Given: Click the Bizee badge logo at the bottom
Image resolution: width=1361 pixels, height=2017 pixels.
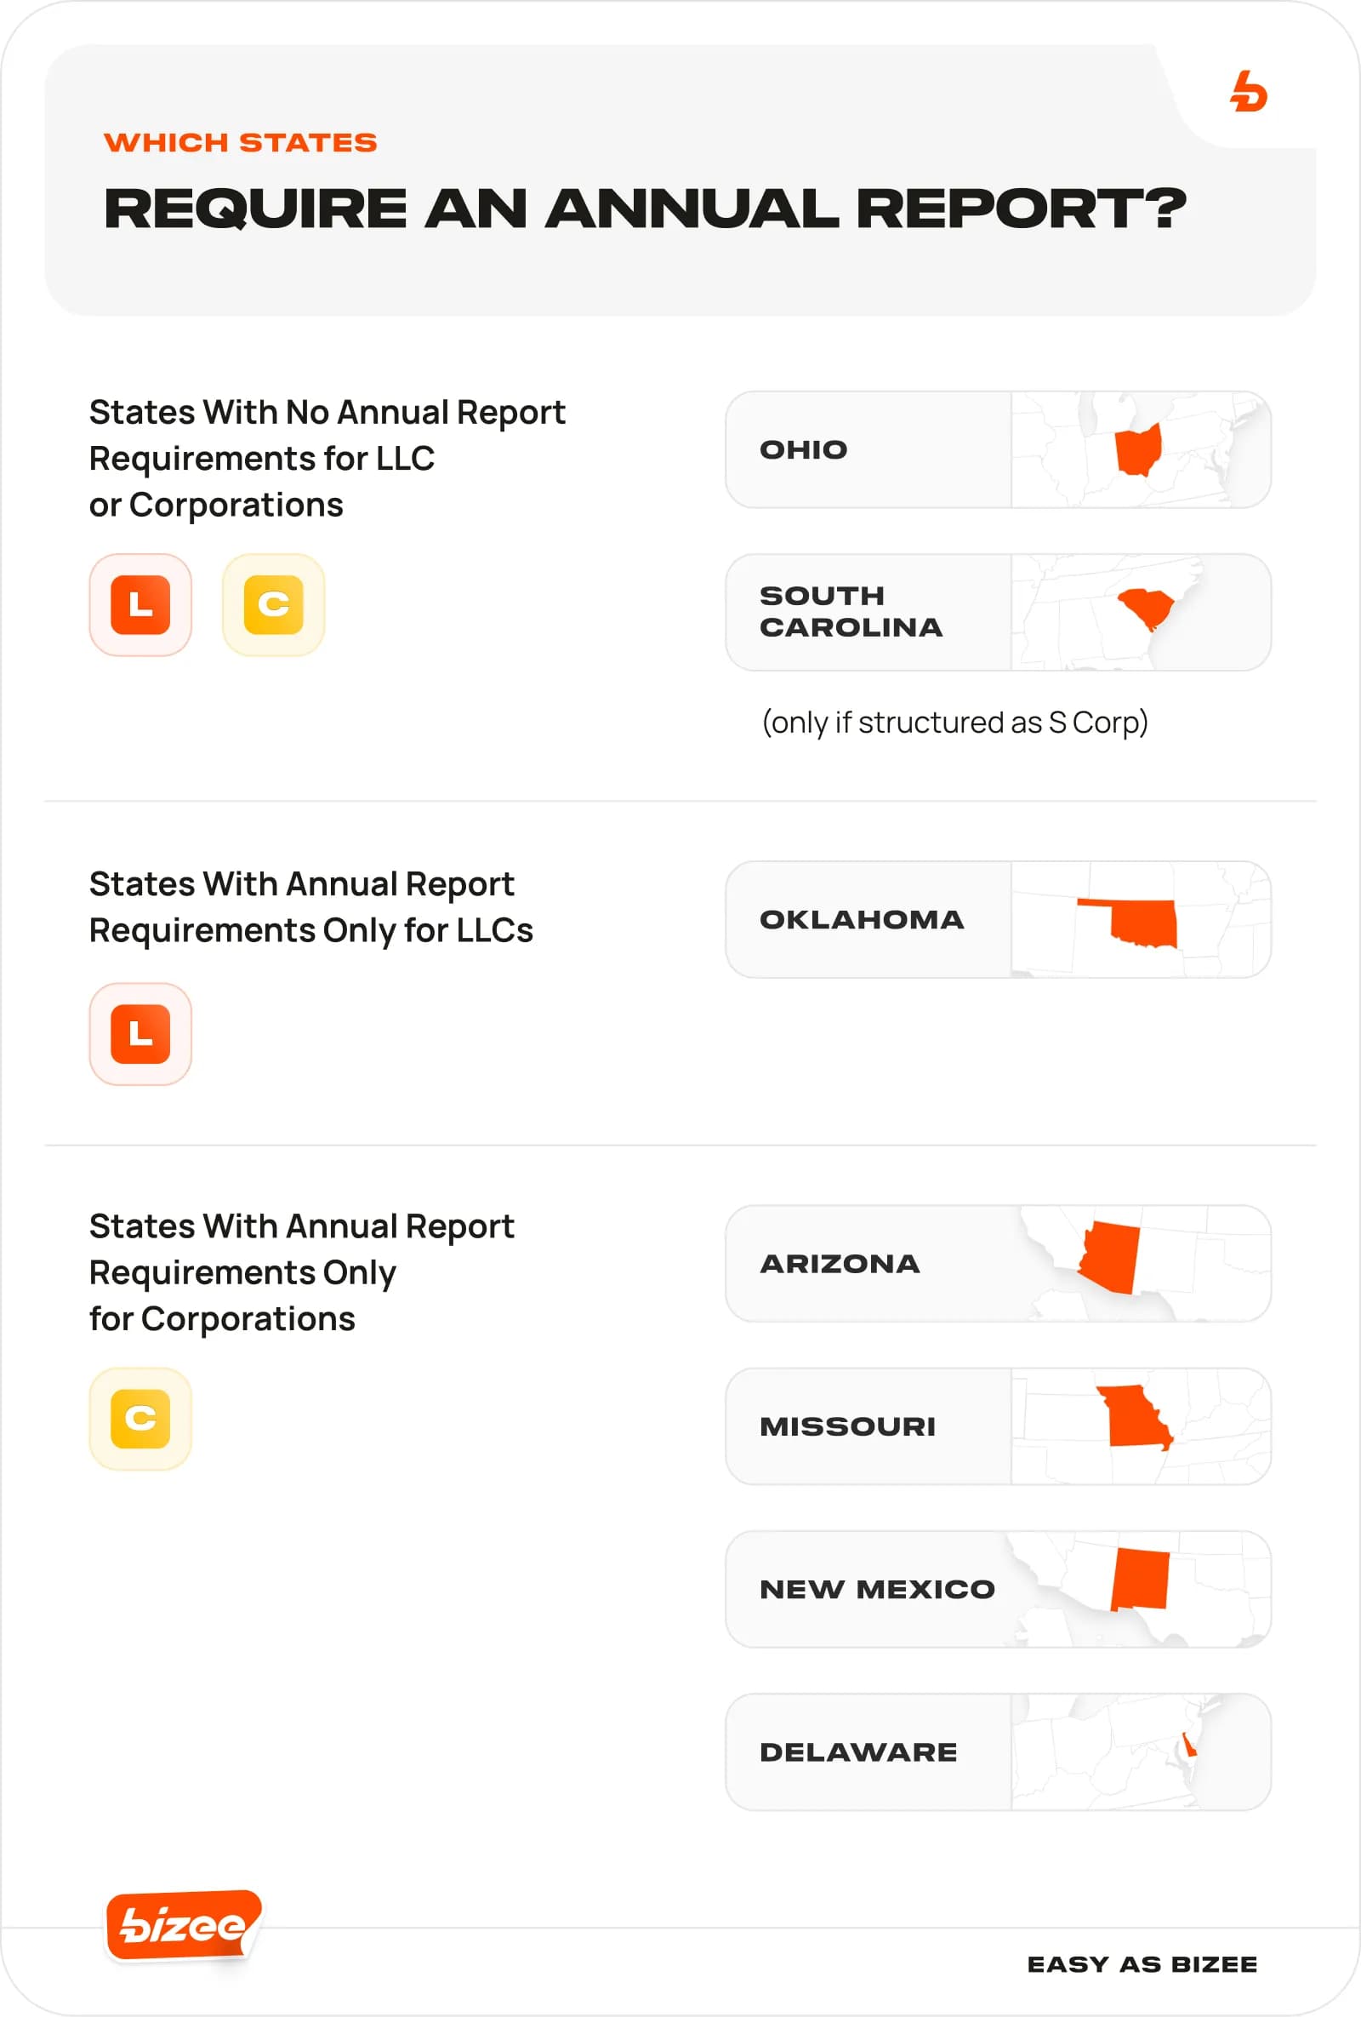Looking at the screenshot, I should [183, 1925].
